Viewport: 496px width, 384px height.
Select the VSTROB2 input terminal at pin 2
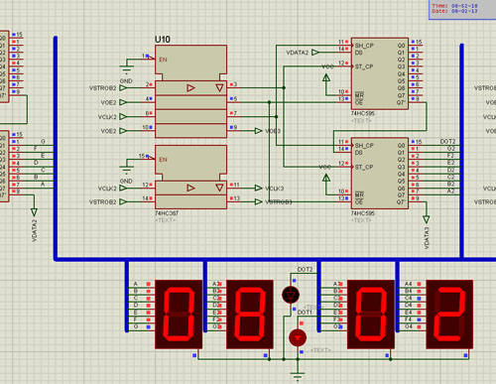pyautogui.click(x=123, y=88)
